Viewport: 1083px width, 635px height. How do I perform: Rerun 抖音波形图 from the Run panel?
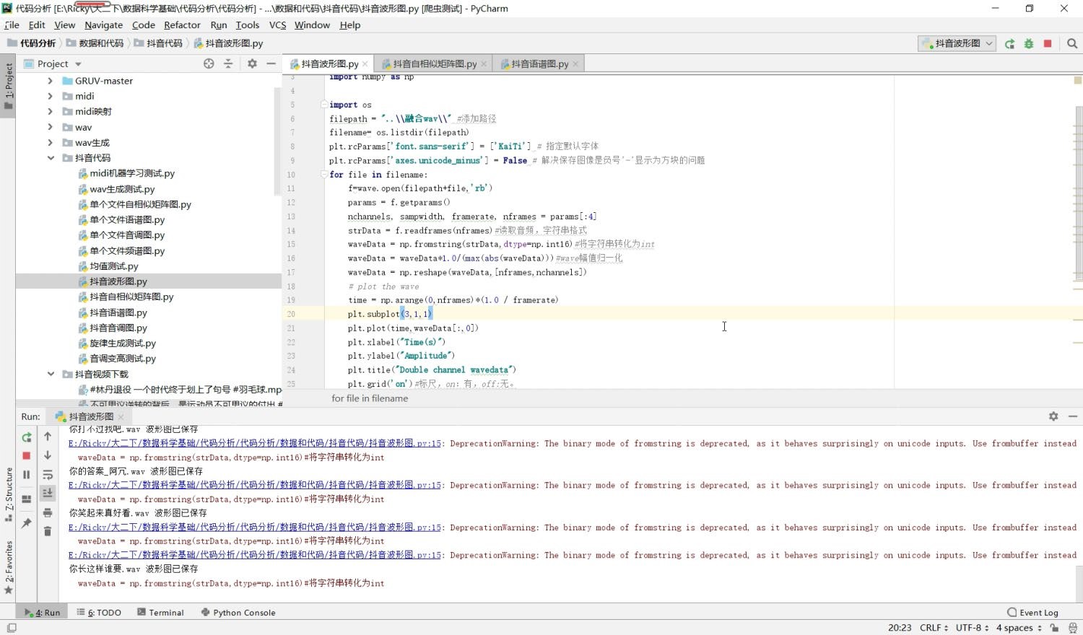point(27,437)
